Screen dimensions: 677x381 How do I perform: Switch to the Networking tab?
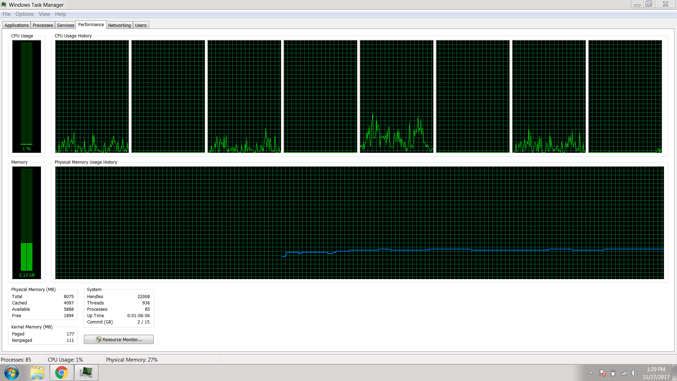click(119, 25)
